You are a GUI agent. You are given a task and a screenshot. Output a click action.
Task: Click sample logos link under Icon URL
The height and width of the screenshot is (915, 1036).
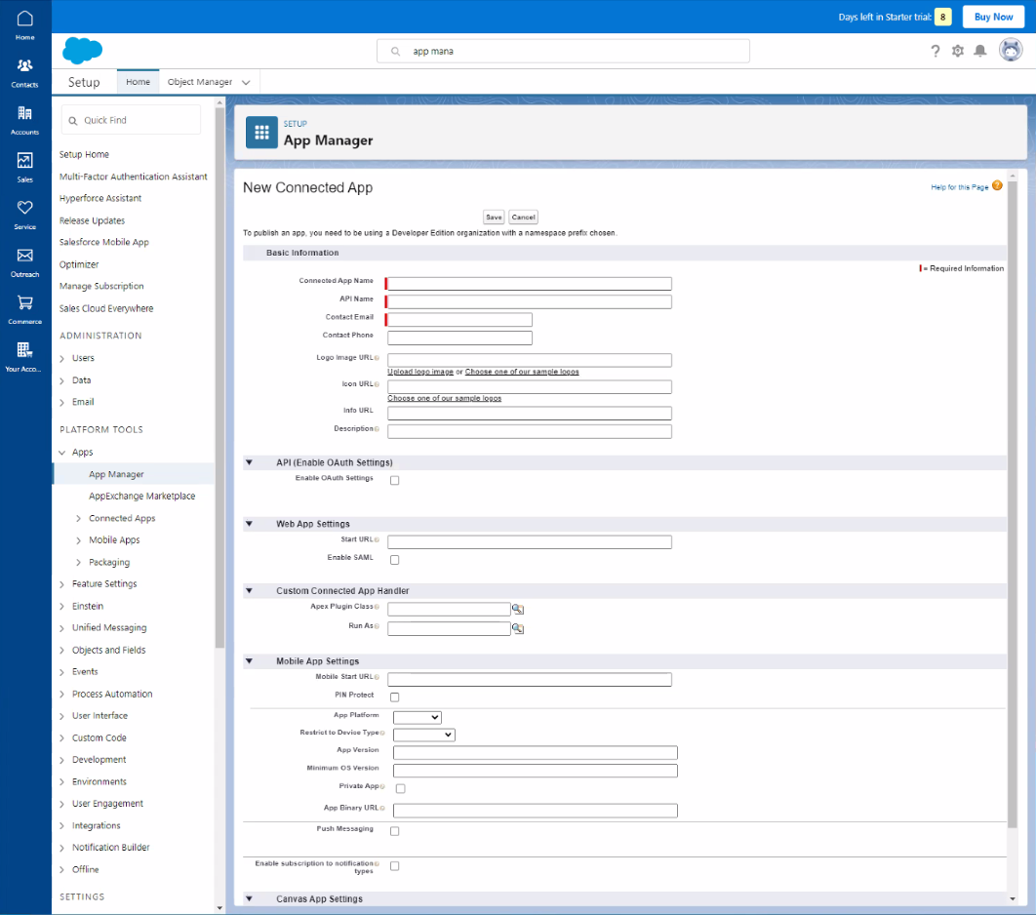[444, 398]
